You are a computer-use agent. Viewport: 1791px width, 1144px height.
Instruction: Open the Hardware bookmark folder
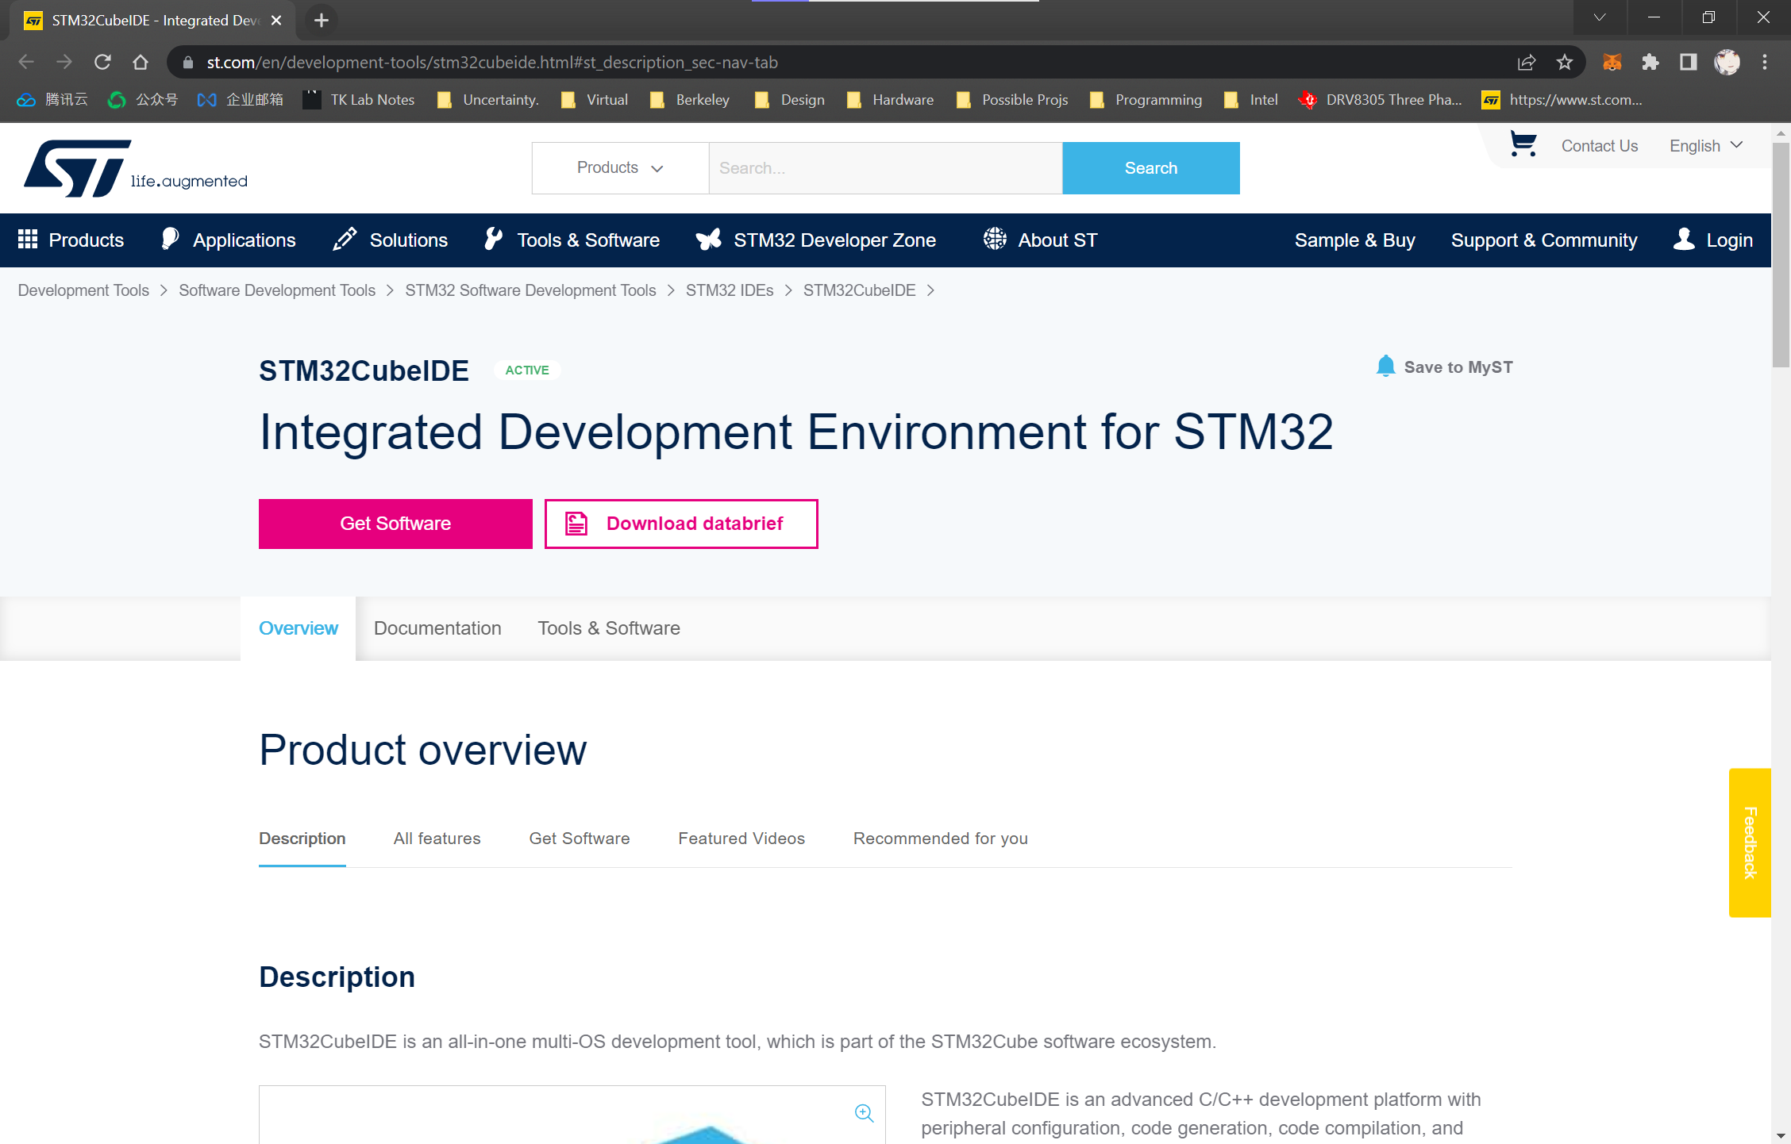(x=890, y=100)
